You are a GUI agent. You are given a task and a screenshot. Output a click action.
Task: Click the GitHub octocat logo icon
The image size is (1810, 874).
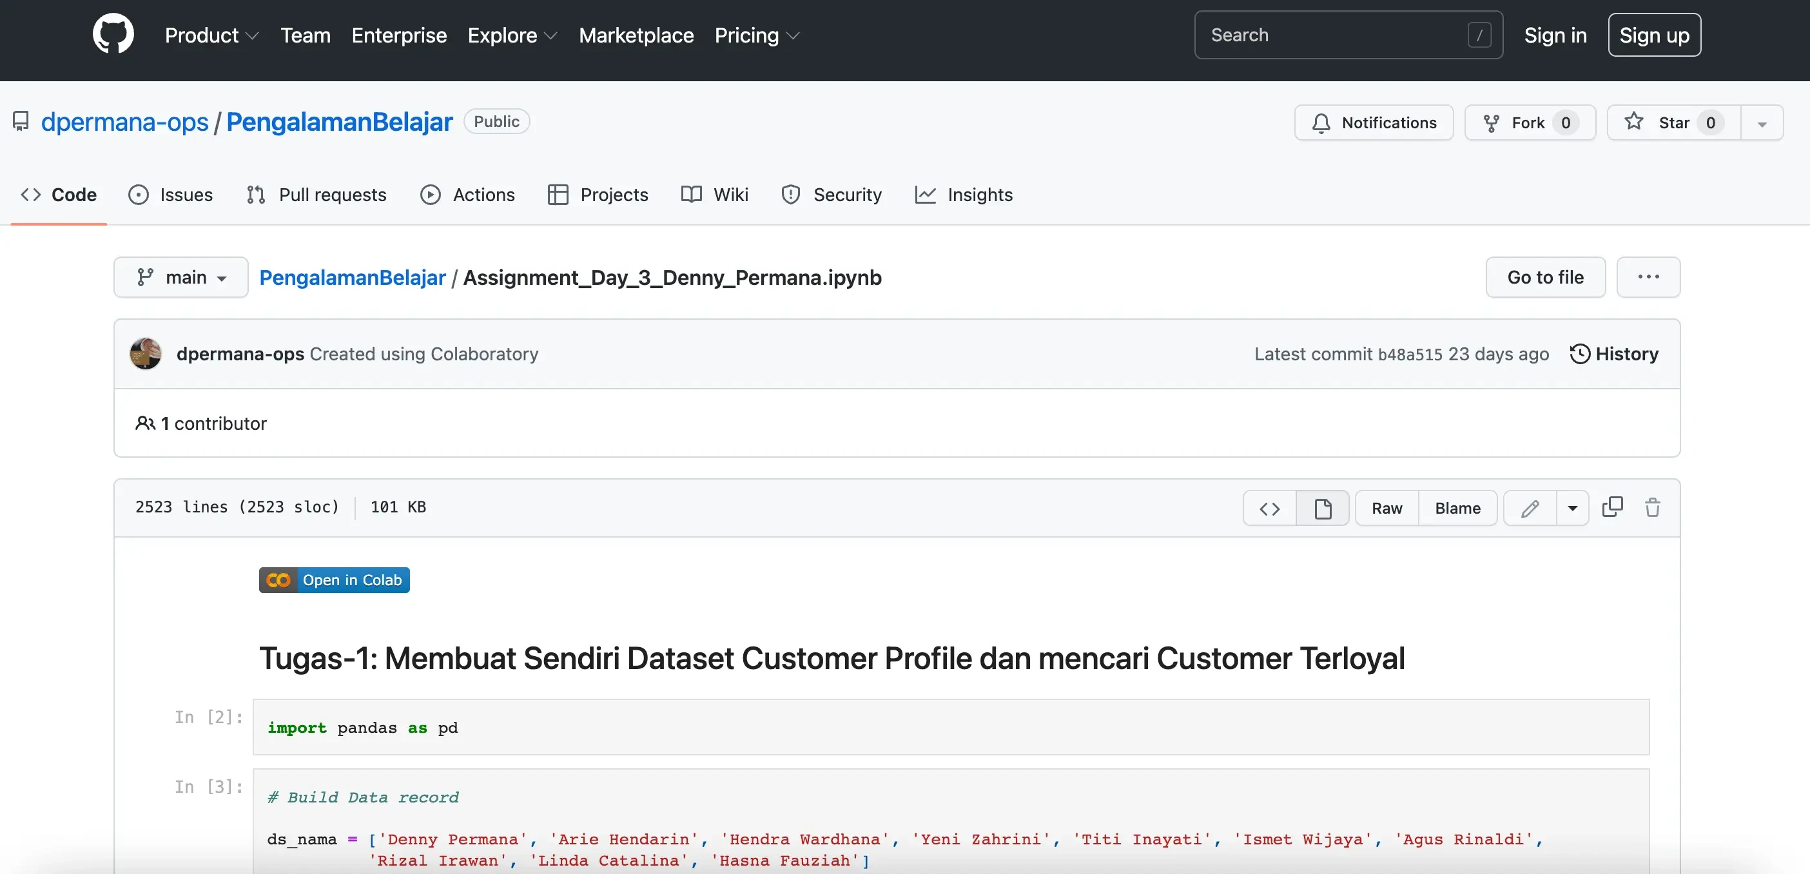(x=113, y=34)
